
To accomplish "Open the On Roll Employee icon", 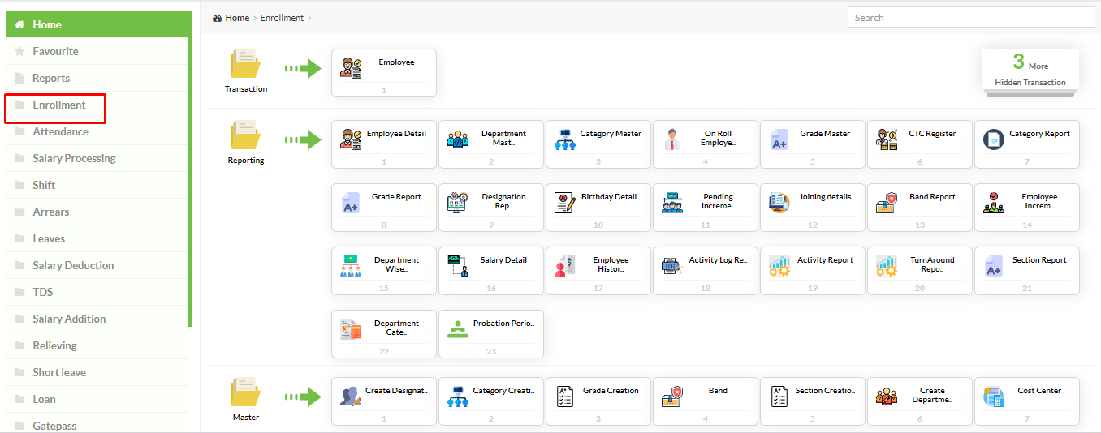I will tap(672, 139).
